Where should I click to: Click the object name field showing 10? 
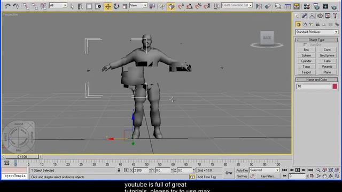(314, 86)
